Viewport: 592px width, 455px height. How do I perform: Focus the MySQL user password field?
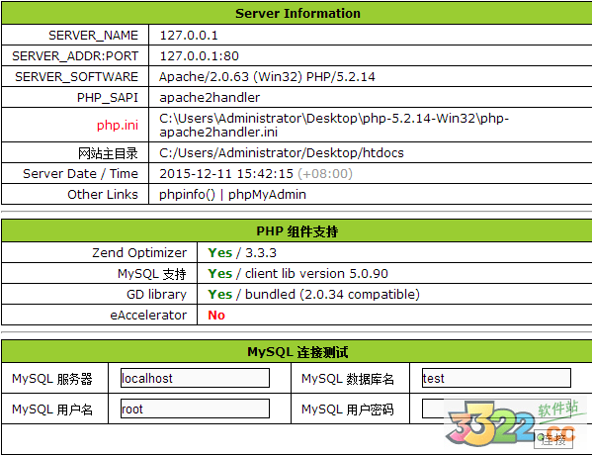tap(496, 409)
